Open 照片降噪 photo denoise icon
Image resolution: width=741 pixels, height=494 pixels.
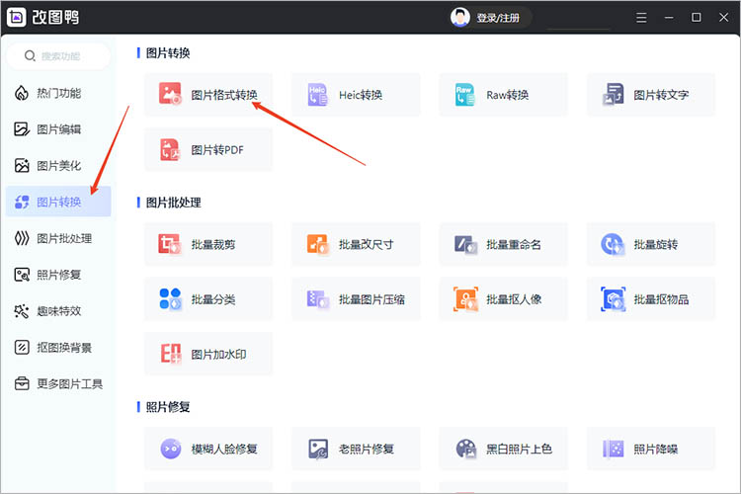tap(613, 449)
